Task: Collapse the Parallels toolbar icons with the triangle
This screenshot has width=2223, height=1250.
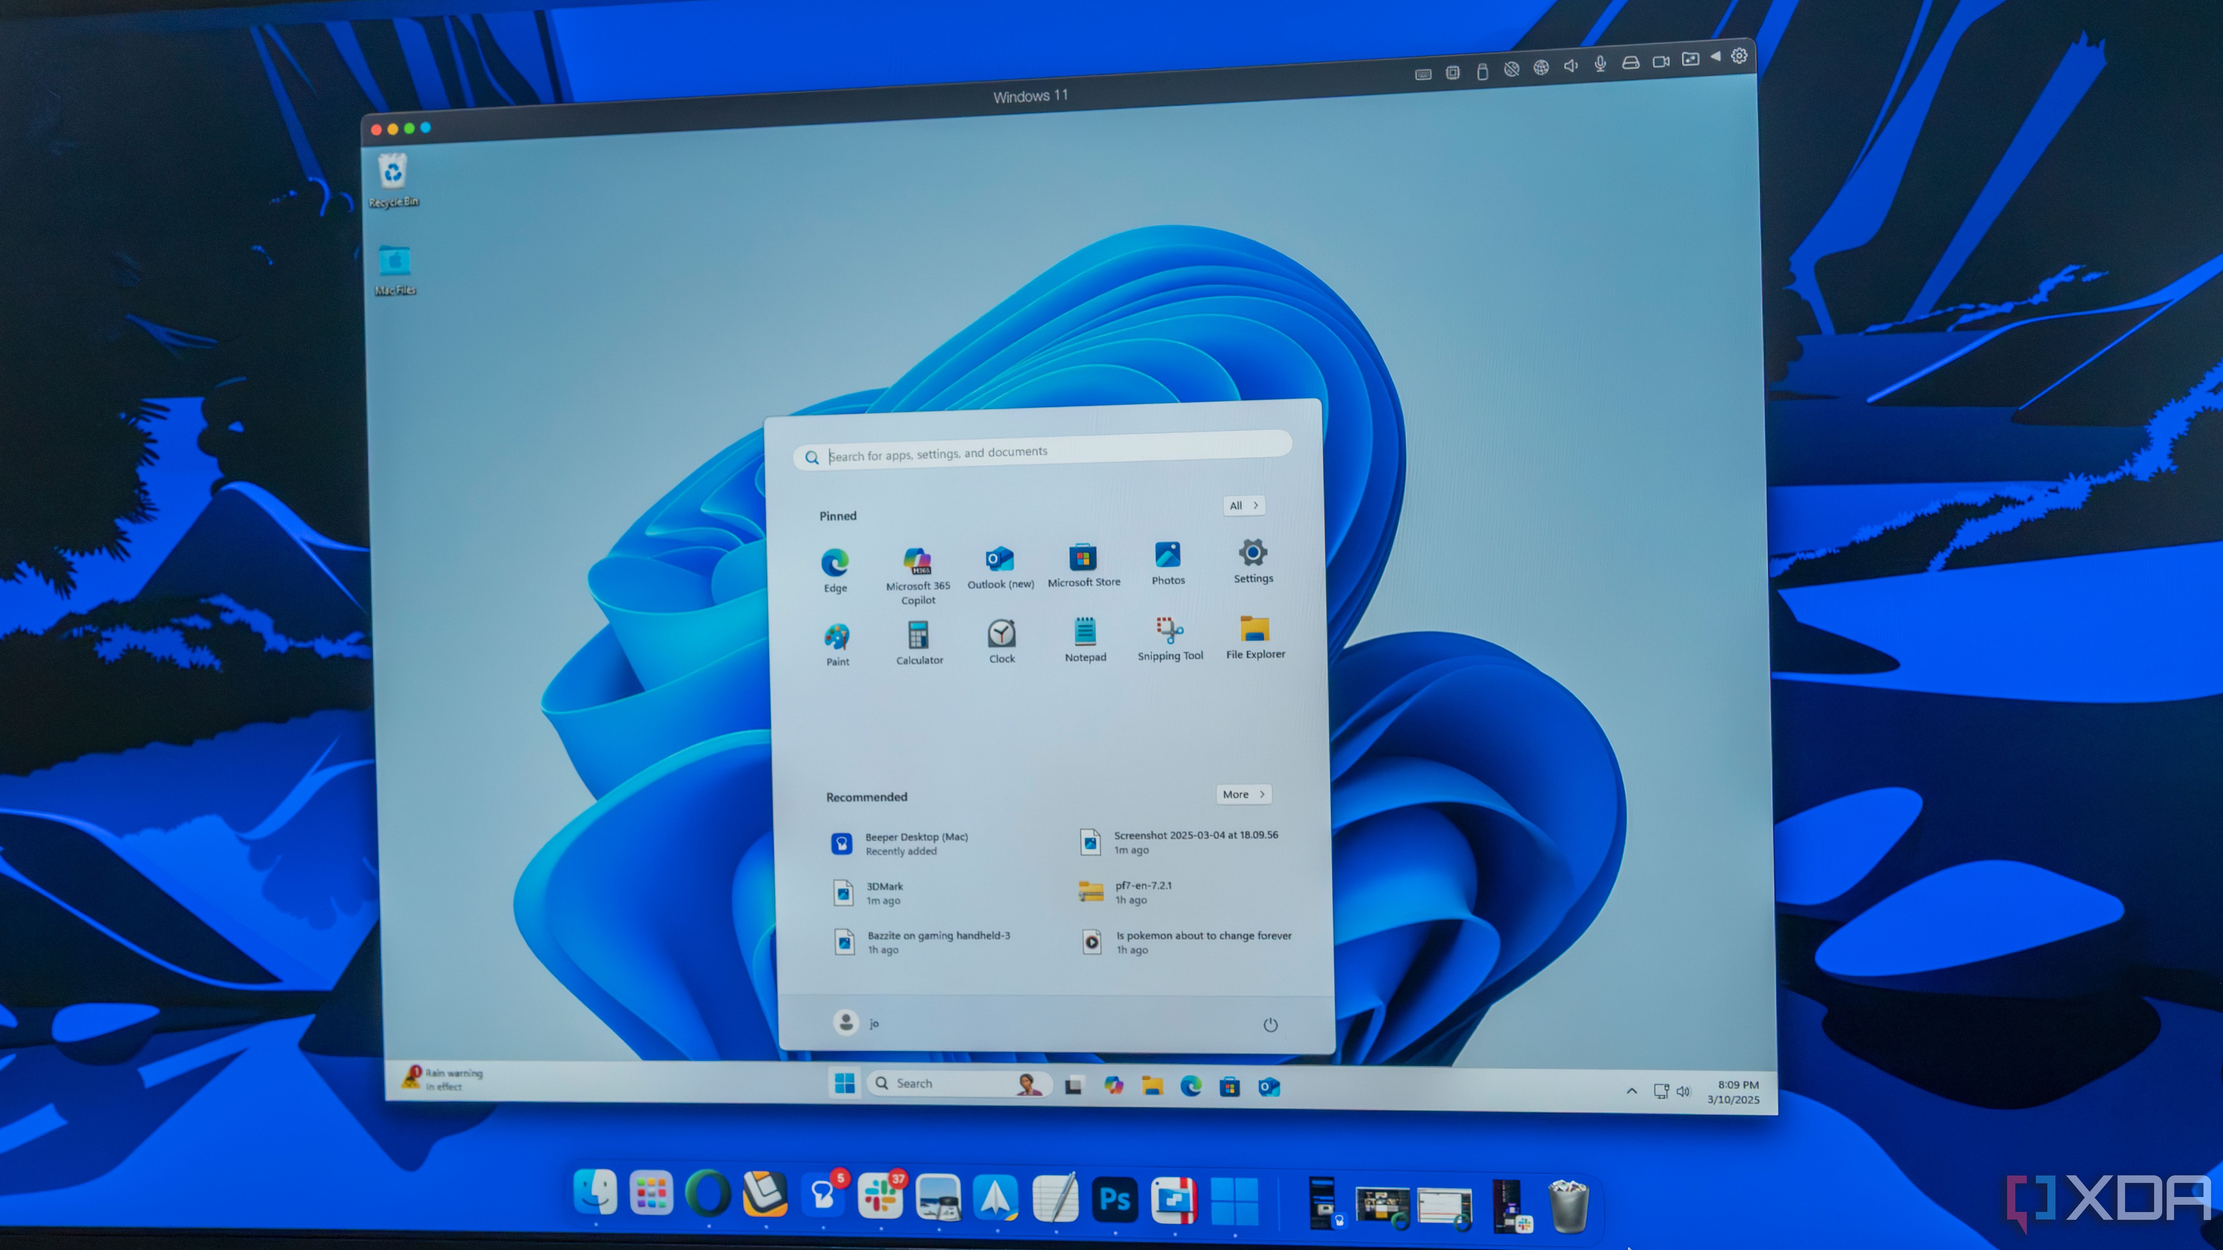Action: click(1715, 56)
